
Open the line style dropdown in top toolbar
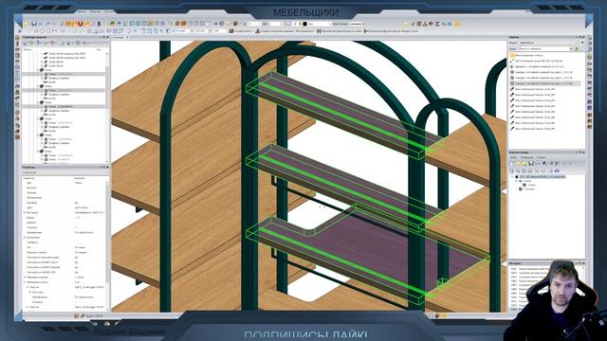pyautogui.click(x=357, y=24)
